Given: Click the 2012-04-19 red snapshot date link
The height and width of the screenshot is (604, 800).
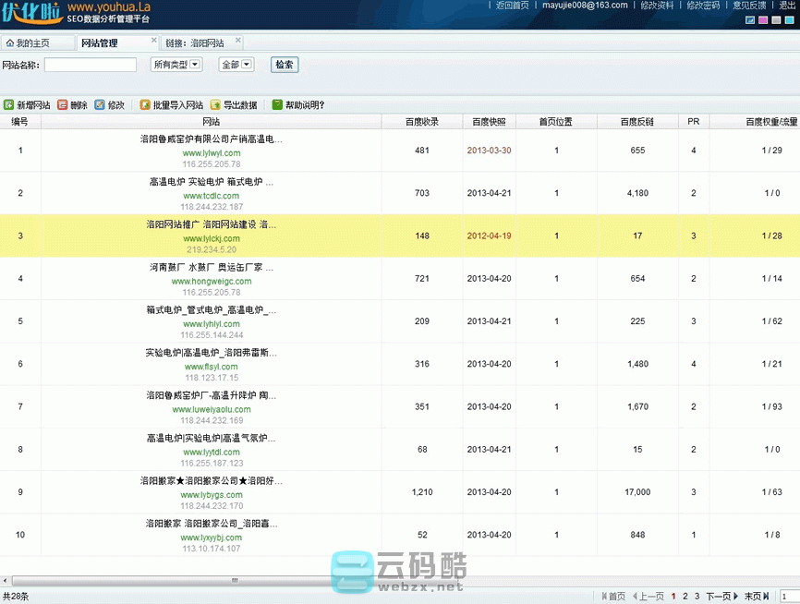Looking at the screenshot, I should point(489,236).
